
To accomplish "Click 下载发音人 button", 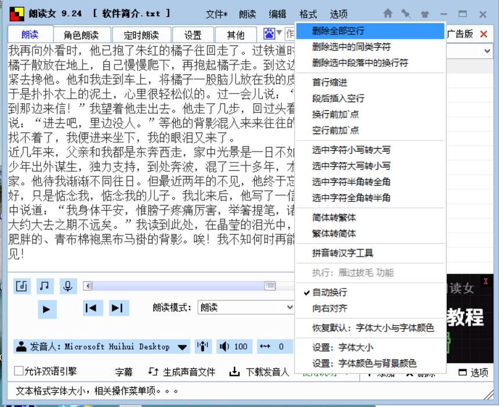I will 259,372.
